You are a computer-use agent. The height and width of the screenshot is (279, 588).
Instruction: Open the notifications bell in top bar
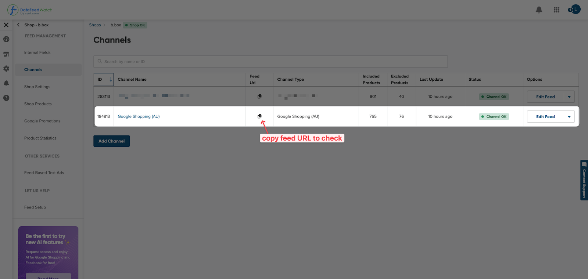coord(539,10)
